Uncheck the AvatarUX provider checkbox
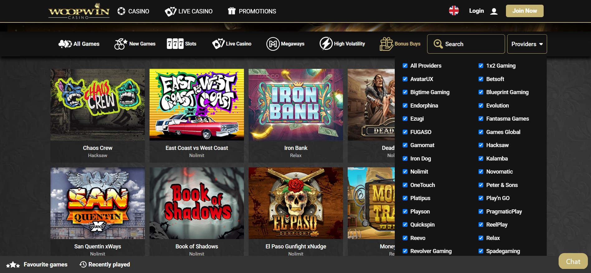This screenshot has width=591, height=273. coord(405,79)
